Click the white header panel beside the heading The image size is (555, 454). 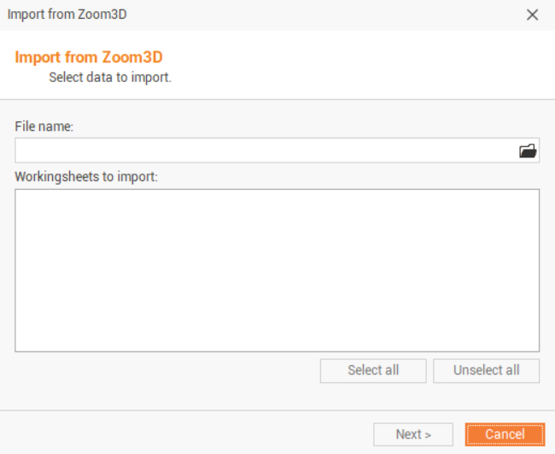point(359,66)
